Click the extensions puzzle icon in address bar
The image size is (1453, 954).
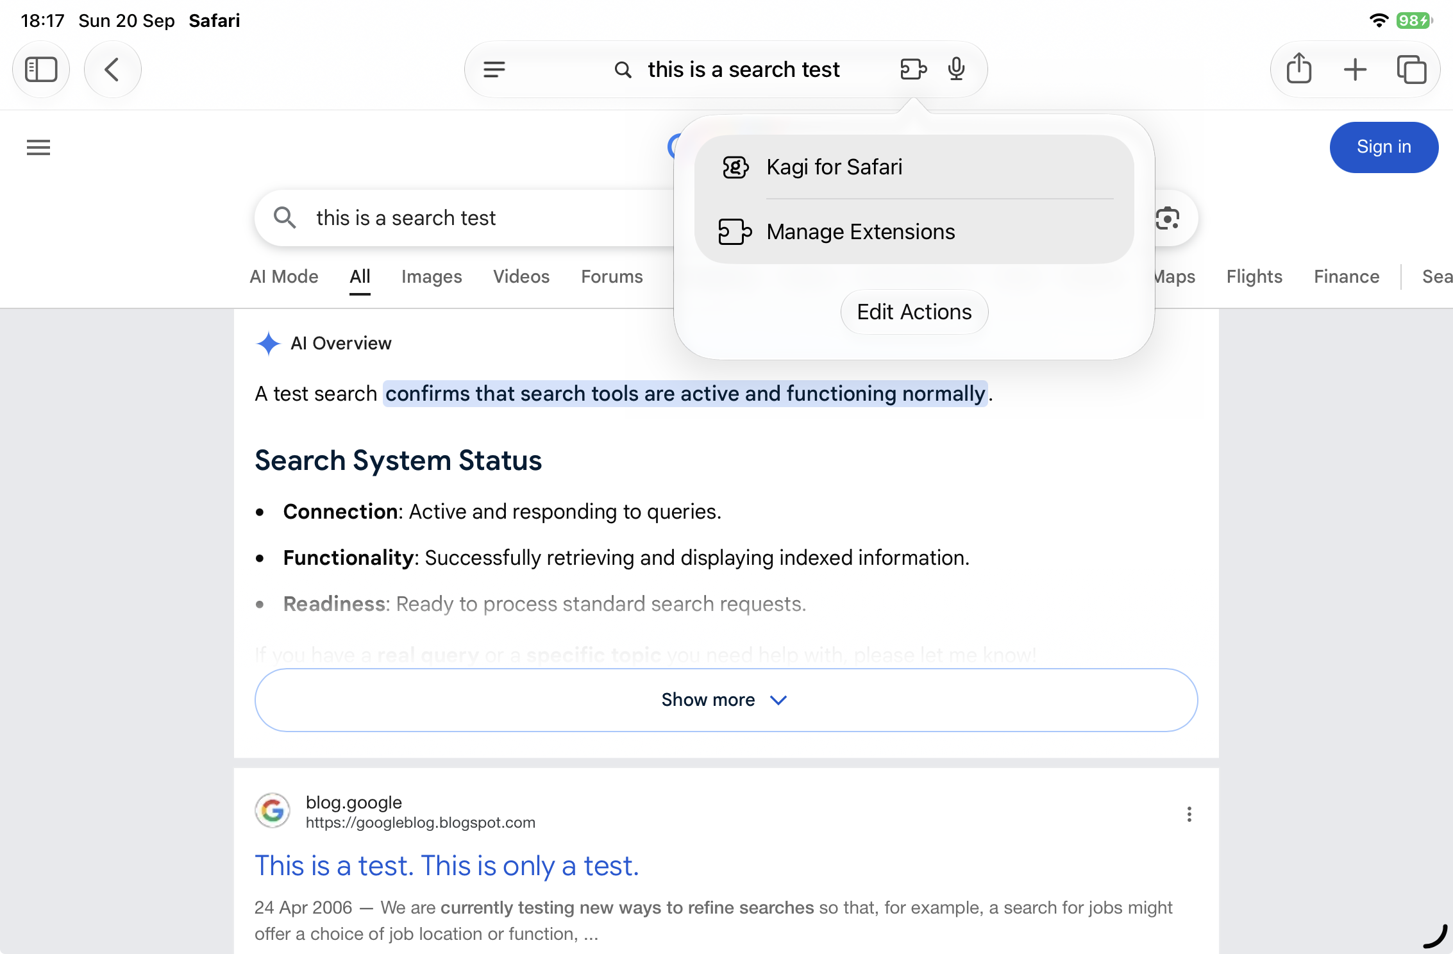pyautogui.click(x=913, y=69)
